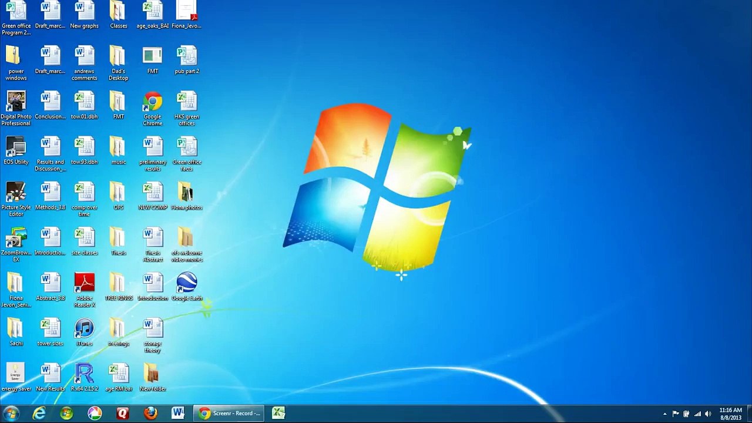Image resolution: width=752 pixels, height=423 pixels.
Task: Open the HKS green offices spreadsheet
Action: click(x=186, y=109)
